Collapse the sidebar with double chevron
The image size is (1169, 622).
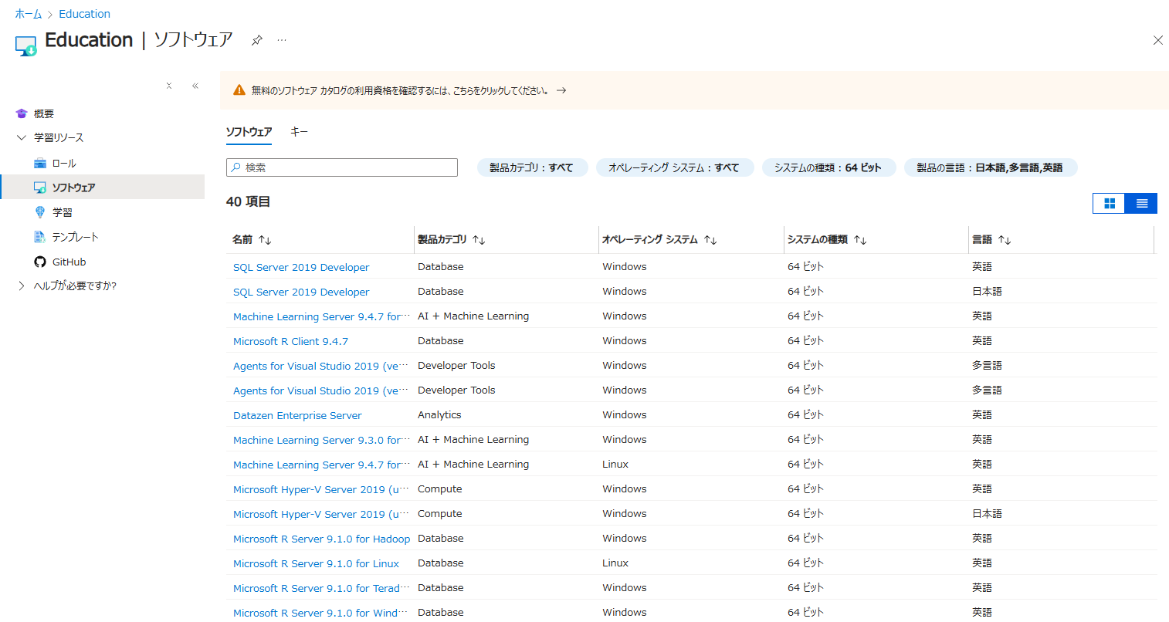pyautogui.click(x=195, y=86)
